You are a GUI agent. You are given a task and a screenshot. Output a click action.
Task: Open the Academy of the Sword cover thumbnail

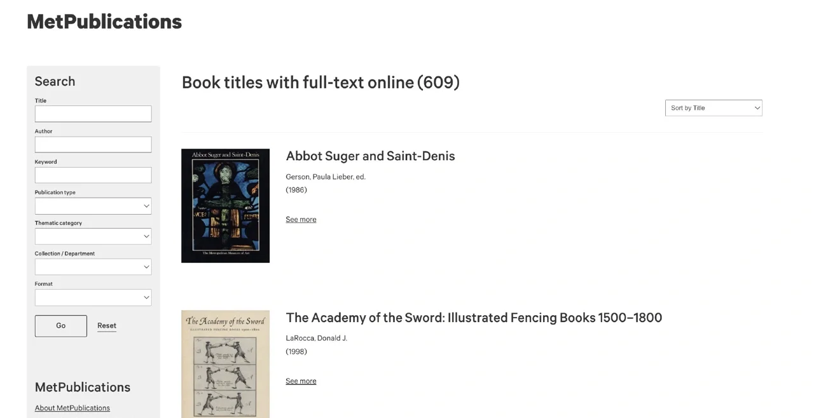(225, 364)
